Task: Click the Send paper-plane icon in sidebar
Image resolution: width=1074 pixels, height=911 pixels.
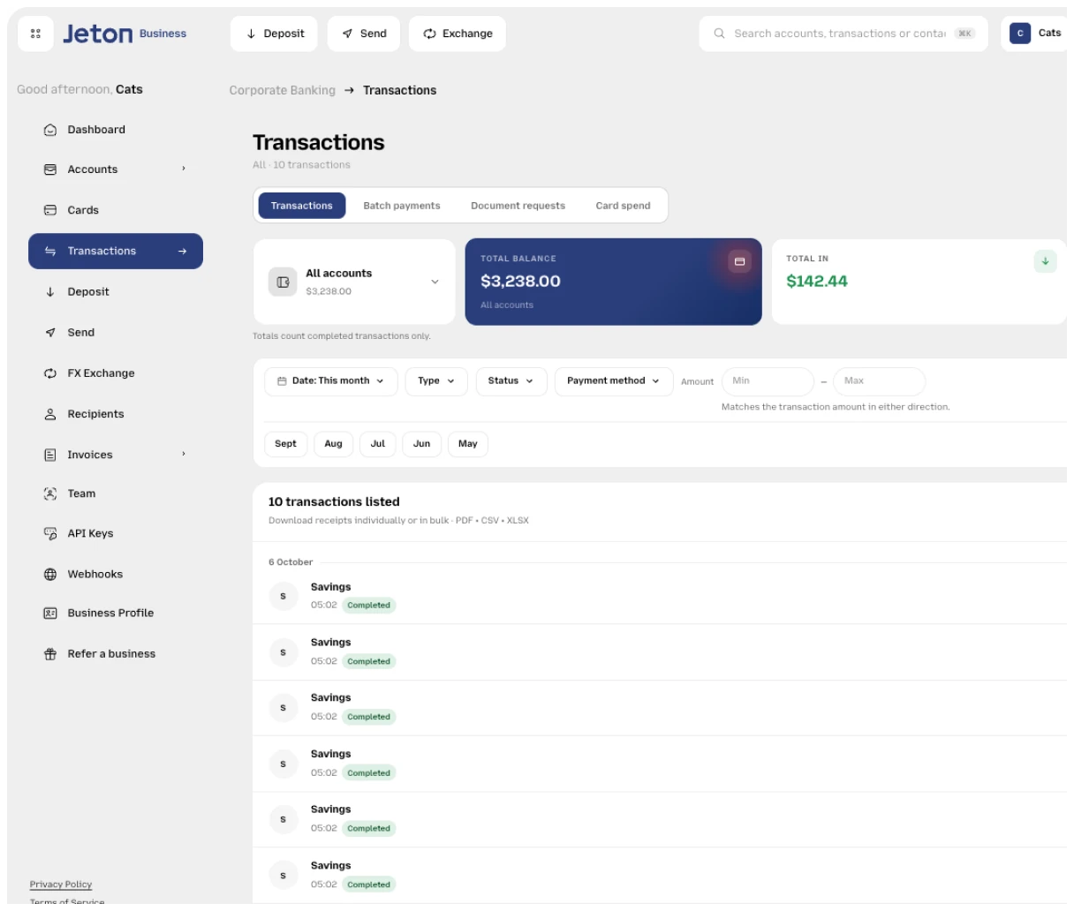Action: tap(50, 333)
